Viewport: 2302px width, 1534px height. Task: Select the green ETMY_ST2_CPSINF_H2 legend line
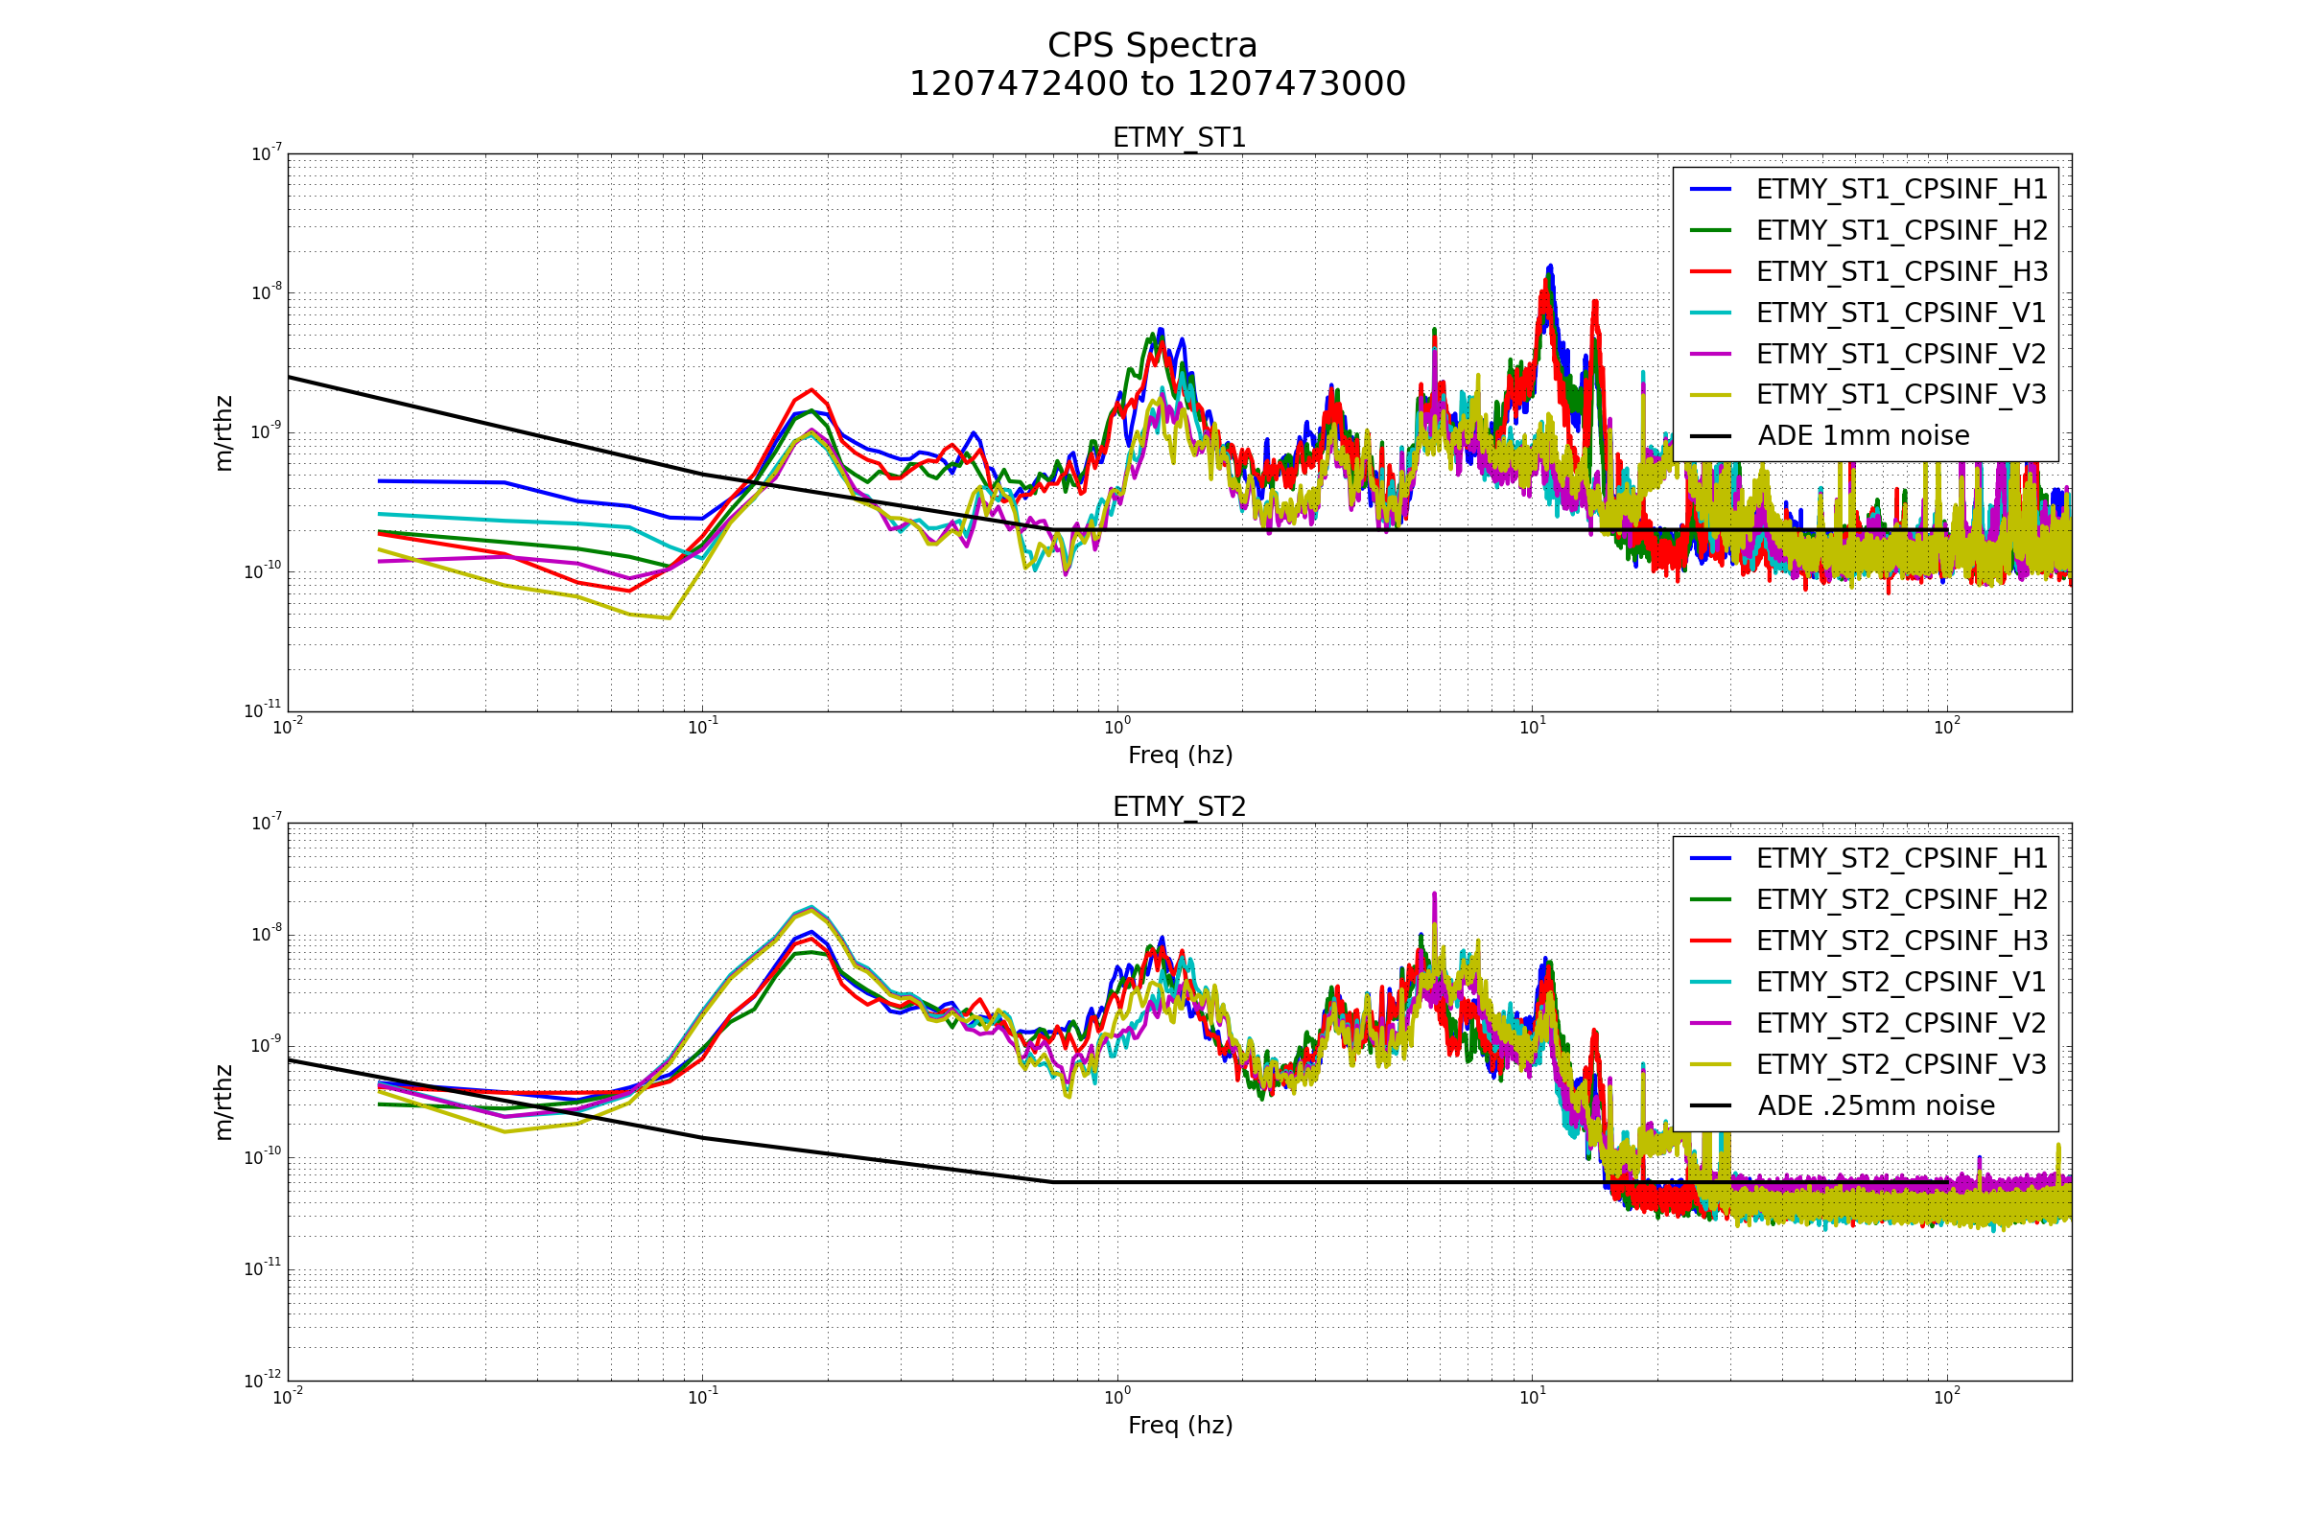click(x=1711, y=900)
